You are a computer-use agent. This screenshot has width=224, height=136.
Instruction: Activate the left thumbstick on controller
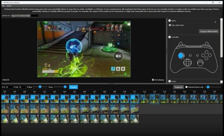tap(181, 56)
